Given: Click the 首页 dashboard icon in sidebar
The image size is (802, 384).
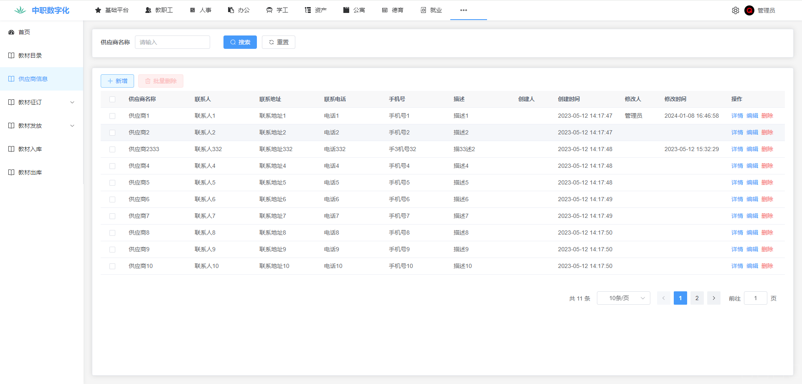Looking at the screenshot, I should point(11,32).
